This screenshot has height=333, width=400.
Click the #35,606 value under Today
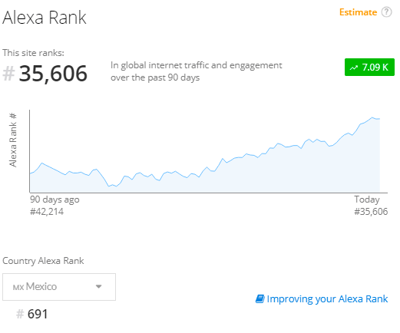[x=371, y=212]
